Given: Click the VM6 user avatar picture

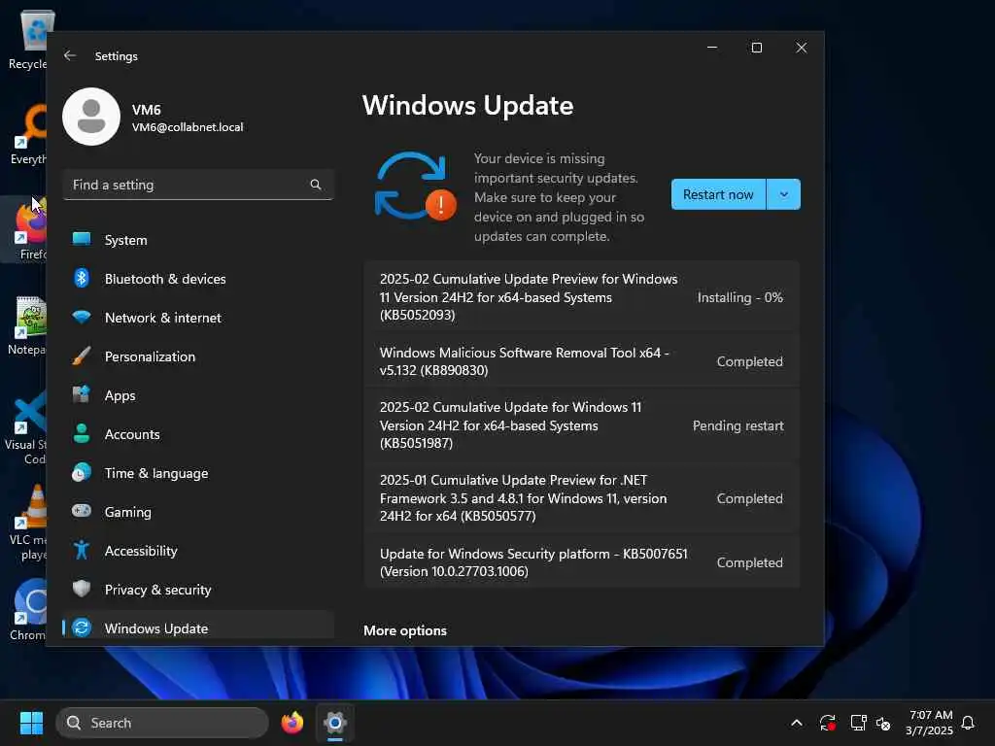Looking at the screenshot, I should (x=91, y=117).
